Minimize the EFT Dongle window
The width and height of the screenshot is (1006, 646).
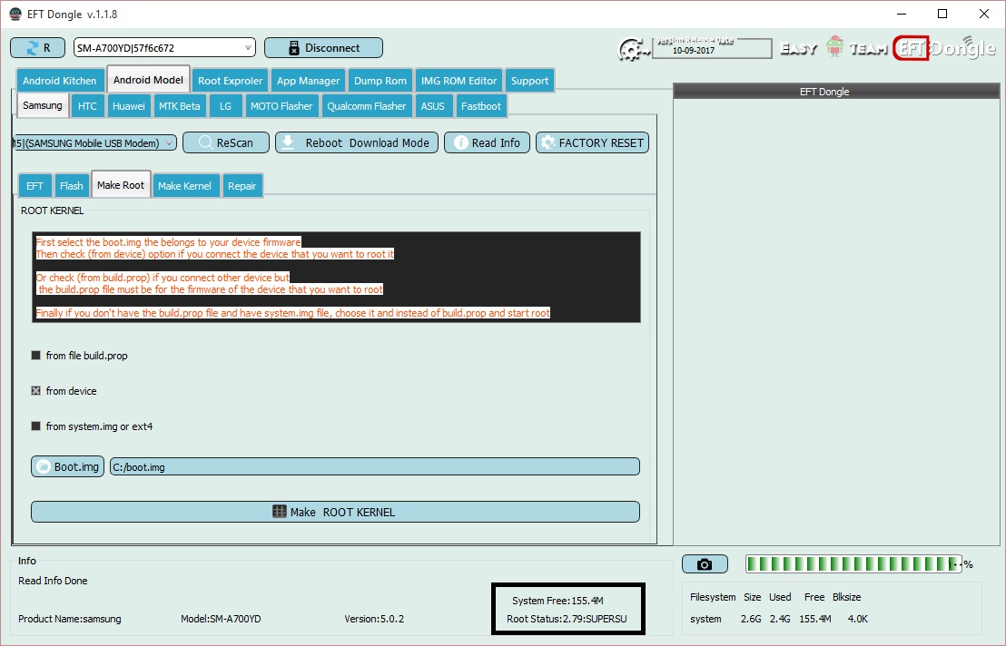[902, 14]
